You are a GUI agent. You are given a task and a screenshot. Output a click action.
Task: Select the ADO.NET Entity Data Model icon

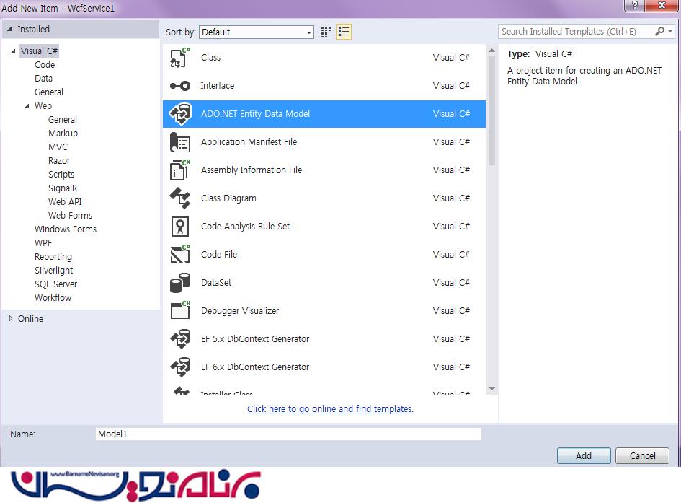click(x=179, y=114)
